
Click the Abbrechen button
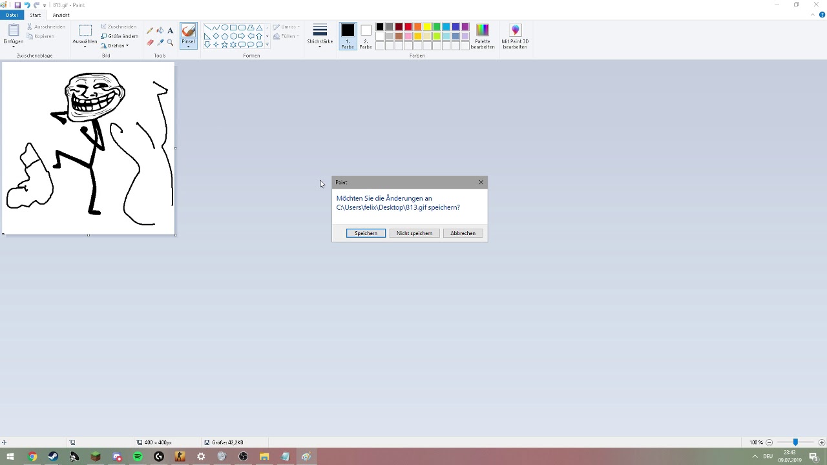click(x=463, y=233)
